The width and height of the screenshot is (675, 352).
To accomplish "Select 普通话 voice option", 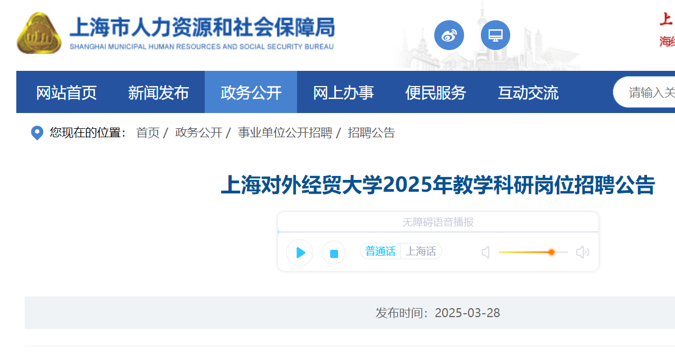I will [381, 251].
